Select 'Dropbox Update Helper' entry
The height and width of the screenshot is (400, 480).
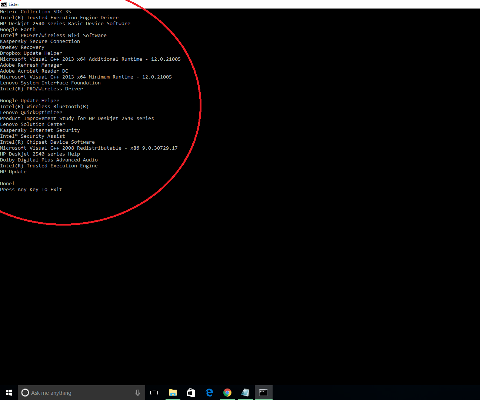click(x=31, y=53)
